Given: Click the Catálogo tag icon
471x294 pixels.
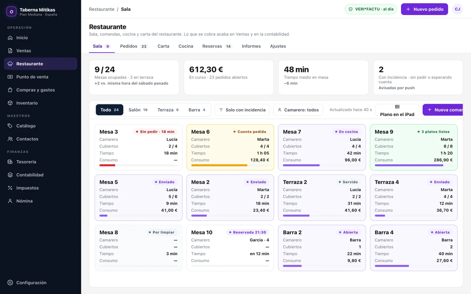Looking at the screenshot, I should [10, 126].
